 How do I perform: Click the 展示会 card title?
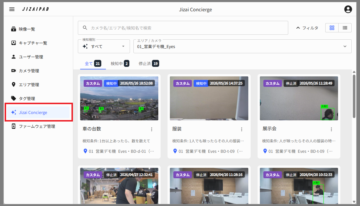pos(269,129)
